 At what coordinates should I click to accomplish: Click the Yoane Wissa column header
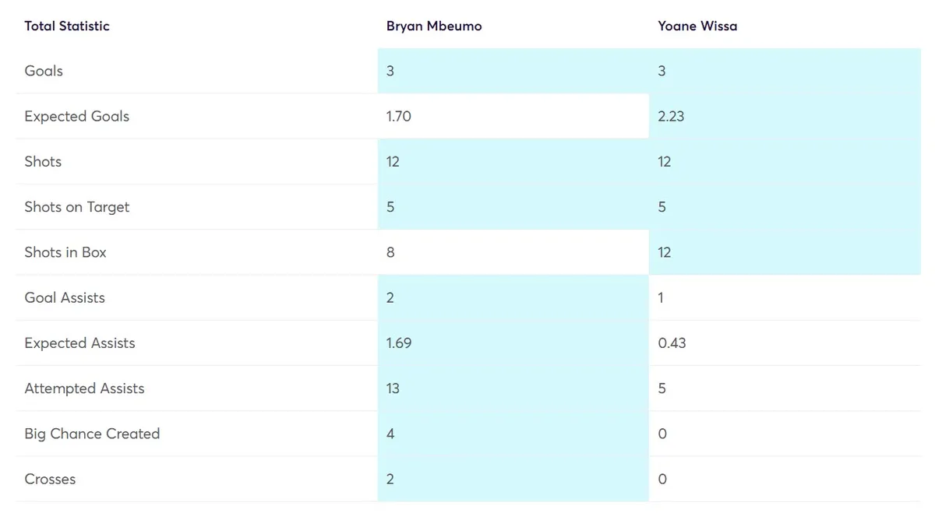pos(697,26)
